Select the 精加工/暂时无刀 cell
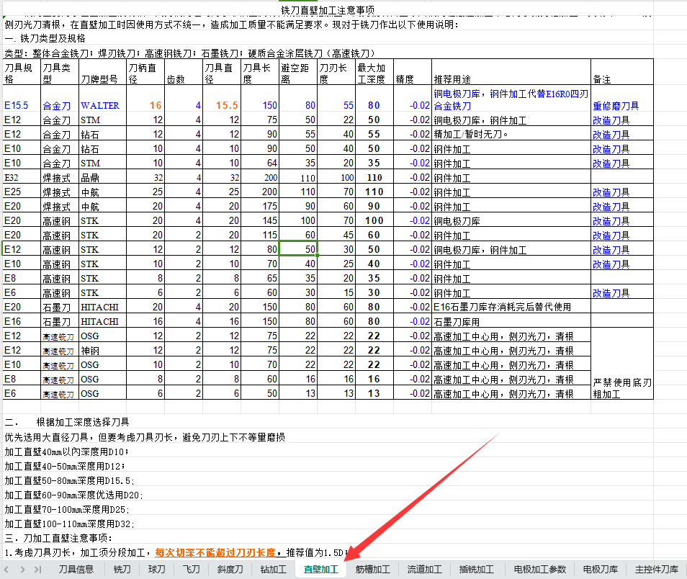Viewport: 687px width, 579px height. click(511, 134)
